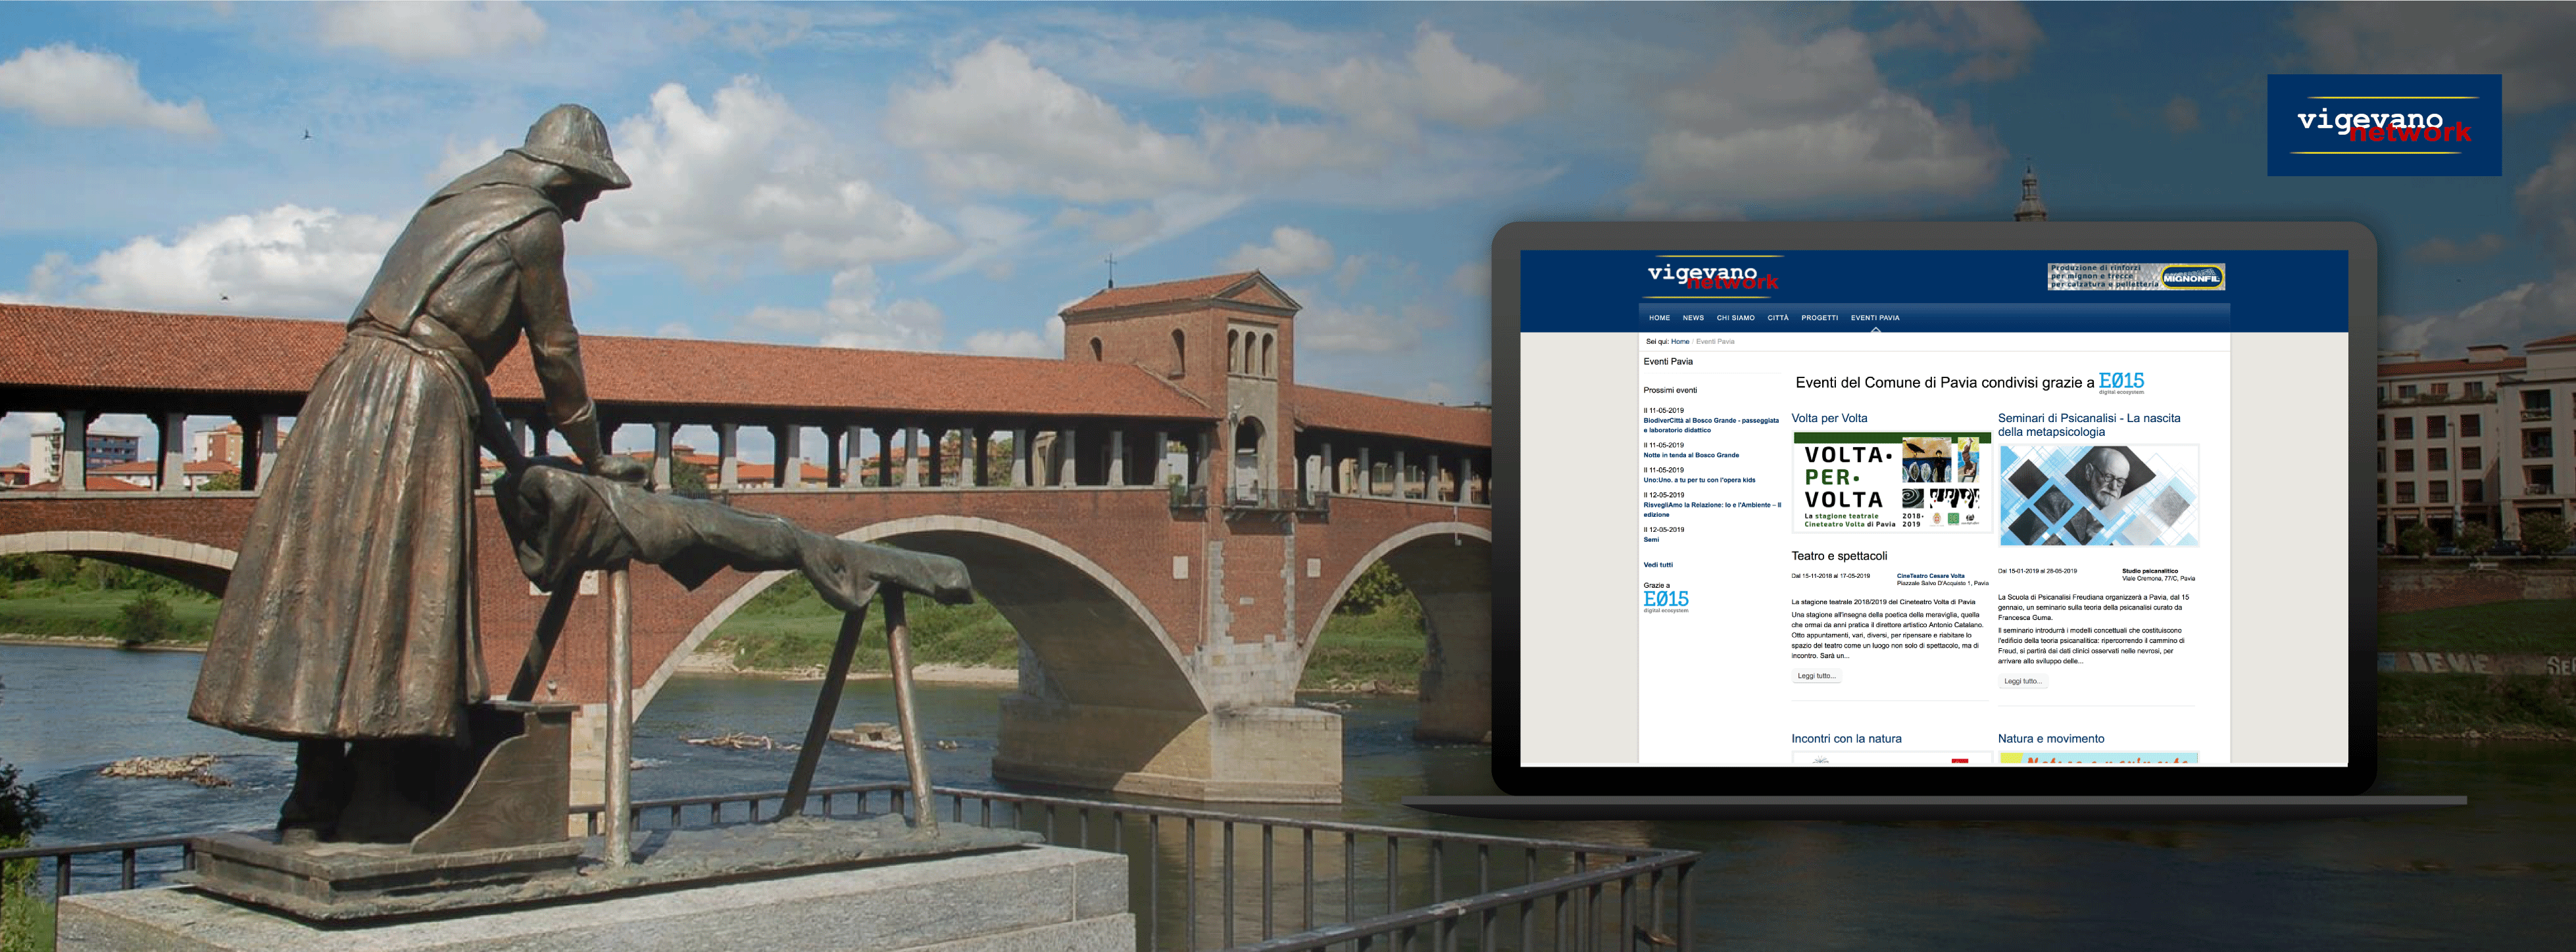The height and width of the screenshot is (952, 2576).
Task: Click the 'CineTeatro Cesare Volta' venue link
Action: [x=1930, y=575]
